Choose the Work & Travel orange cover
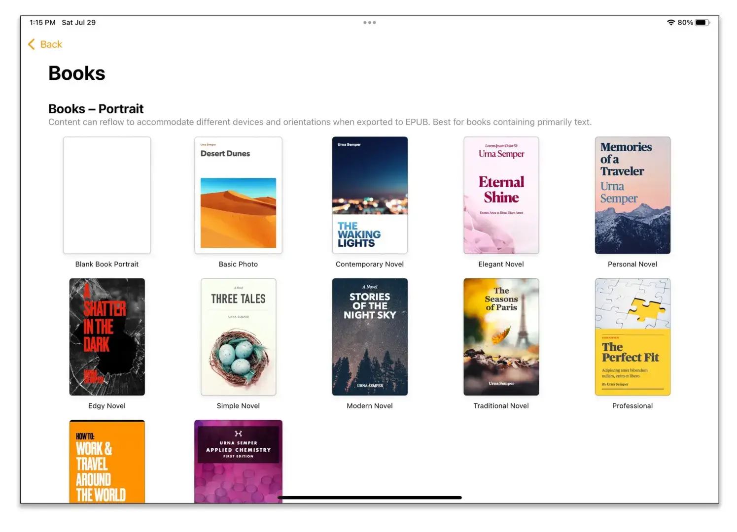Viewport: 737px width, 532px height. (x=107, y=461)
